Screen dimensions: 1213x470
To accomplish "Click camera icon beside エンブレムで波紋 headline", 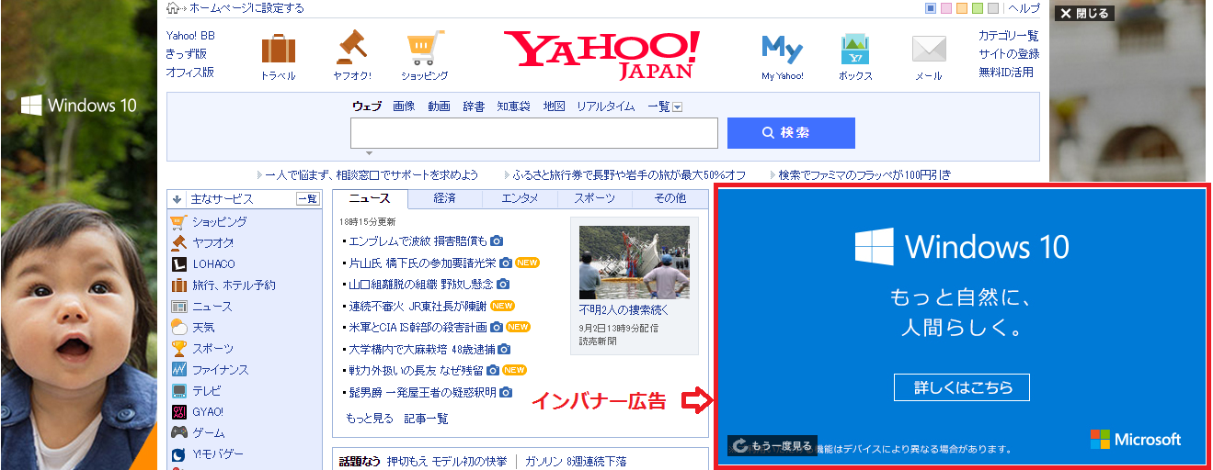I will tap(497, 241).
